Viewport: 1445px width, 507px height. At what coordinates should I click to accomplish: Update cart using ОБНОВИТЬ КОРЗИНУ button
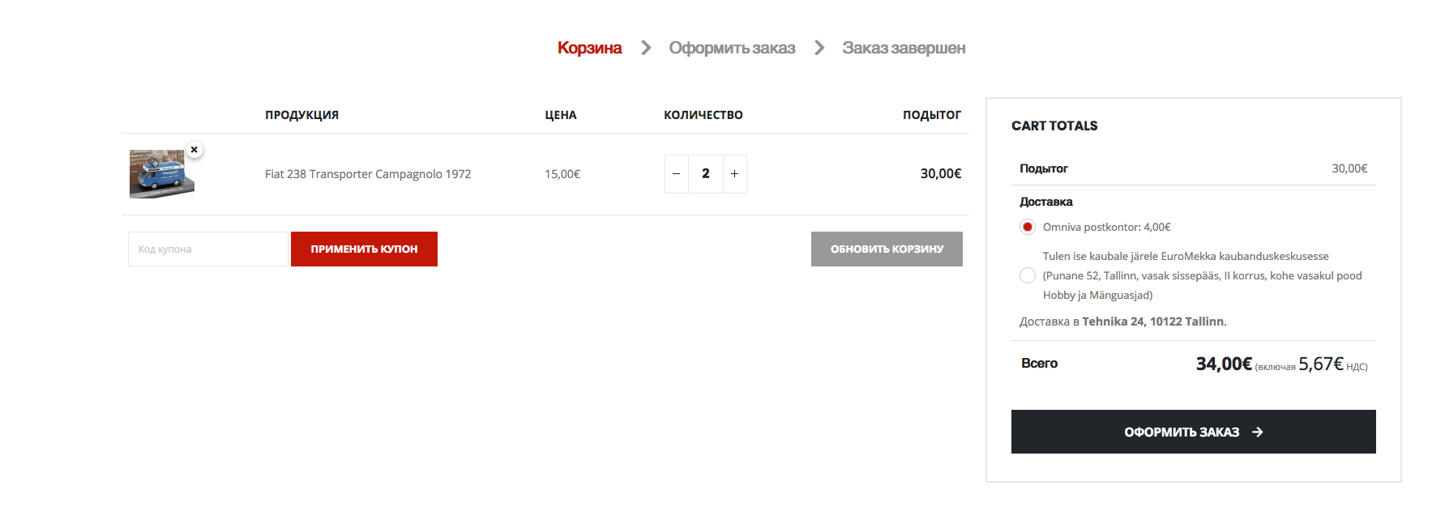[x=887, y=249]
